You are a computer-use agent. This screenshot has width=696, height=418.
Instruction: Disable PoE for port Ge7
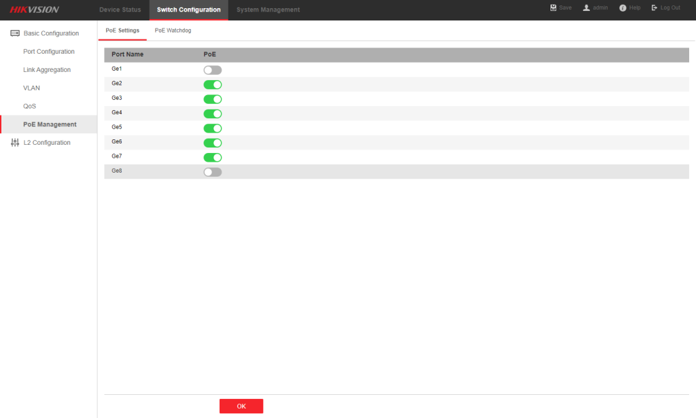213,158
